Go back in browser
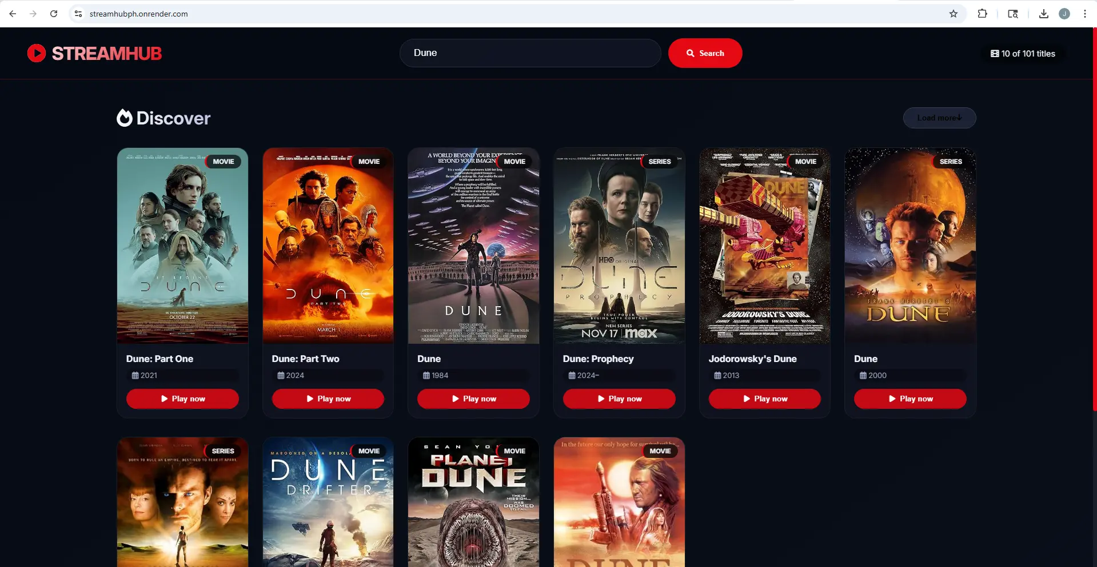Screen dimensions: 1097x567 (13, 14)
